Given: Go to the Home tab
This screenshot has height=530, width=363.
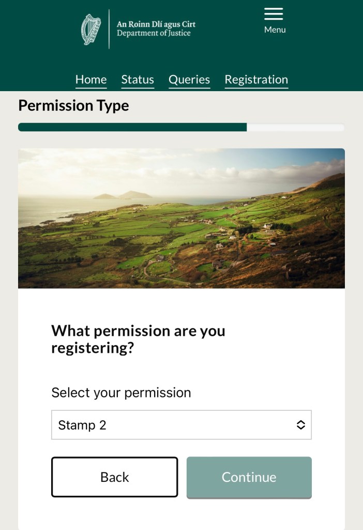Looking at the screenshot, I should coord(91,80).
